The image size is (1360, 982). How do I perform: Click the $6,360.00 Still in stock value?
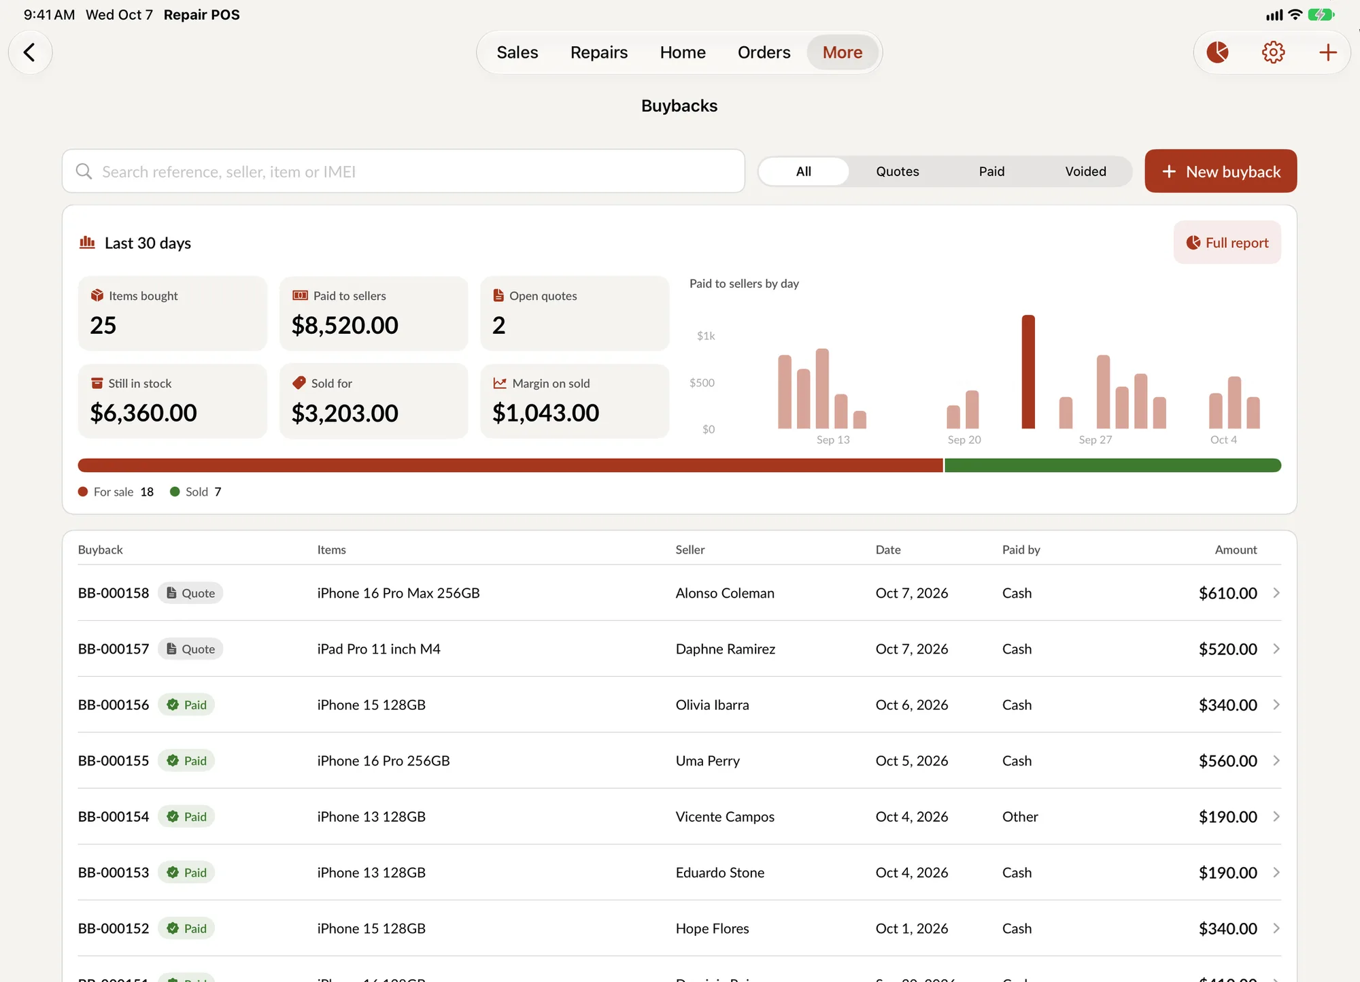point(143,413)
